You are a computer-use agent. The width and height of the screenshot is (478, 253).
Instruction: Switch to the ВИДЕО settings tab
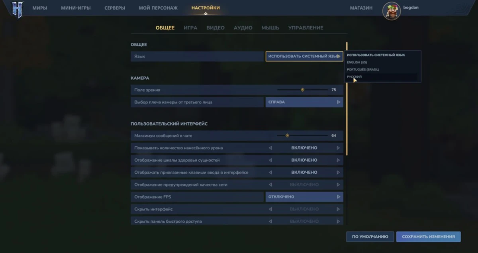pos(215,28)
